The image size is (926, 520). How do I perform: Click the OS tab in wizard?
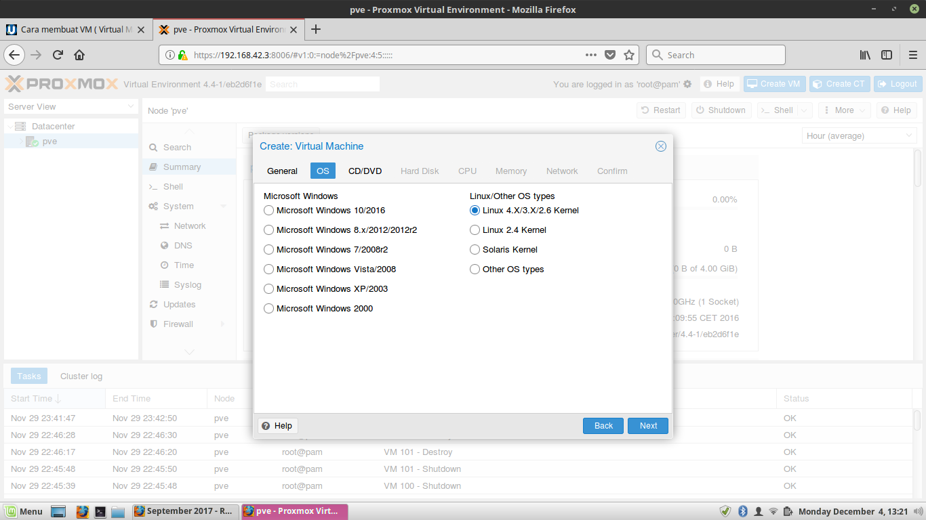[x=323, y=171]
